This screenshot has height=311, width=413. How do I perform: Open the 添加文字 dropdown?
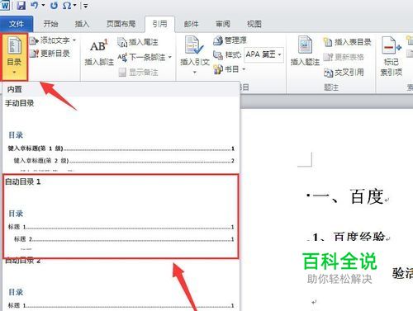[53, 40]
